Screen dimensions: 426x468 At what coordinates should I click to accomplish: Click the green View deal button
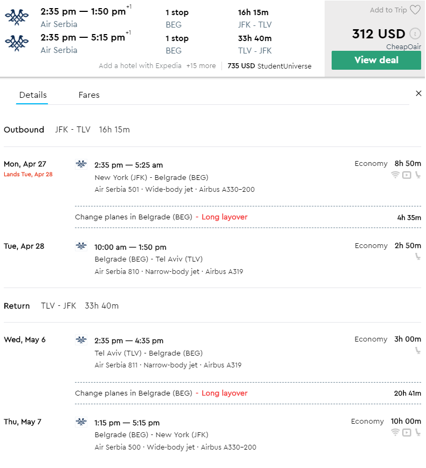point(376,60)
